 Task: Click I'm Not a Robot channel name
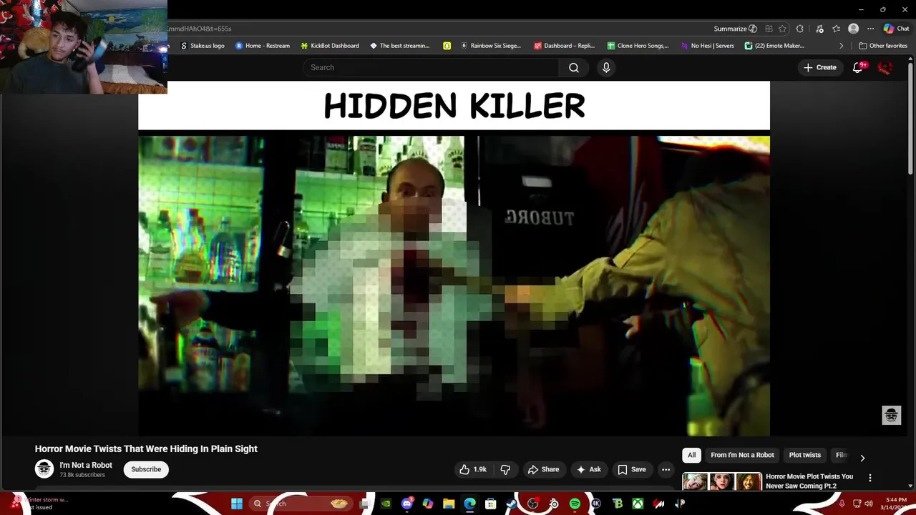[x=86, y=465]
